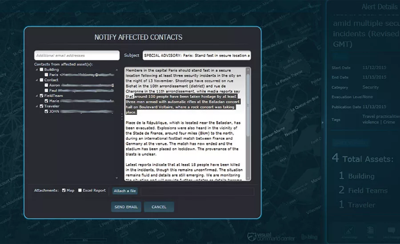400x244 pixels.
Task: Collapse the Contact tree node arrow
Action: click(x=36, y=80)
